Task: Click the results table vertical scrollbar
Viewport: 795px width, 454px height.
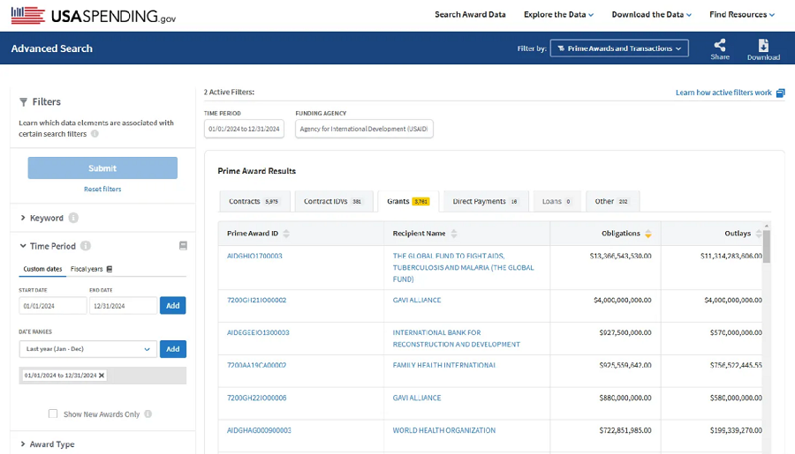Action: click(x=767, y=246)
